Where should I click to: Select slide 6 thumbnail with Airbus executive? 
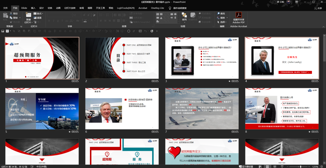point(122,105)
